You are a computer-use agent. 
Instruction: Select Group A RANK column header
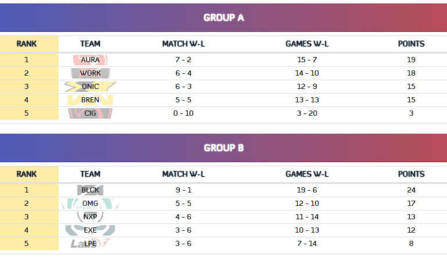coord(27,44)
